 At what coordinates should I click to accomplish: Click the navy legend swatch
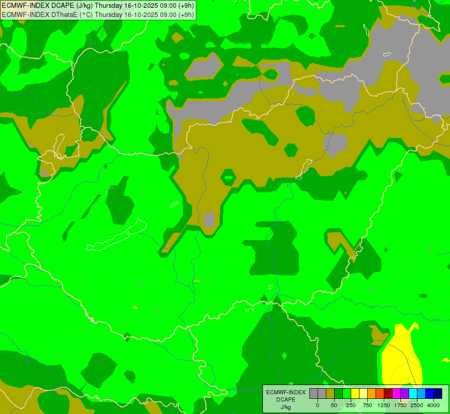pos(438,394)
